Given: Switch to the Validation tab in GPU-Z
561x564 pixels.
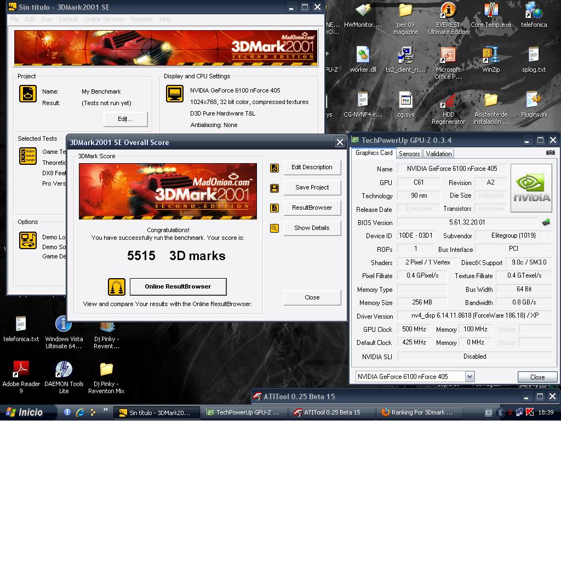Looking at the screenshot, I should tap(438, 153).
